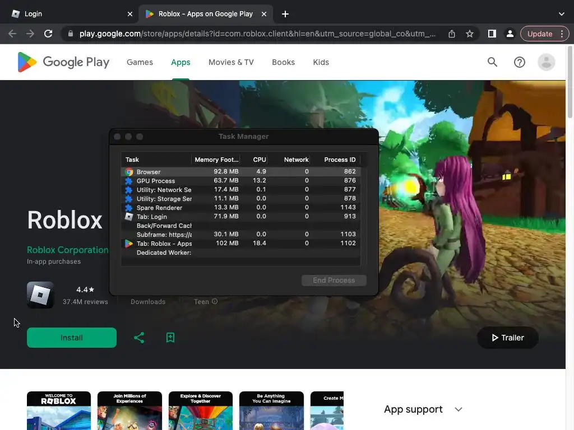
Task: Close the Roblox Google Play tab
Action: 264,14
